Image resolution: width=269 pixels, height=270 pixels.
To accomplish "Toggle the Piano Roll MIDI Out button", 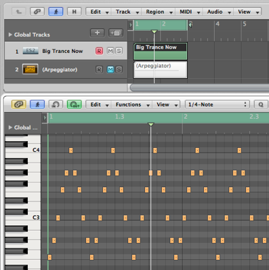I will (x=75, y=104).
